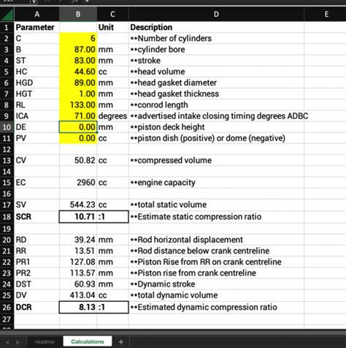Switch to the Calculations sheet tab
This screenshot has height=348, width=346.
[88, 341]
